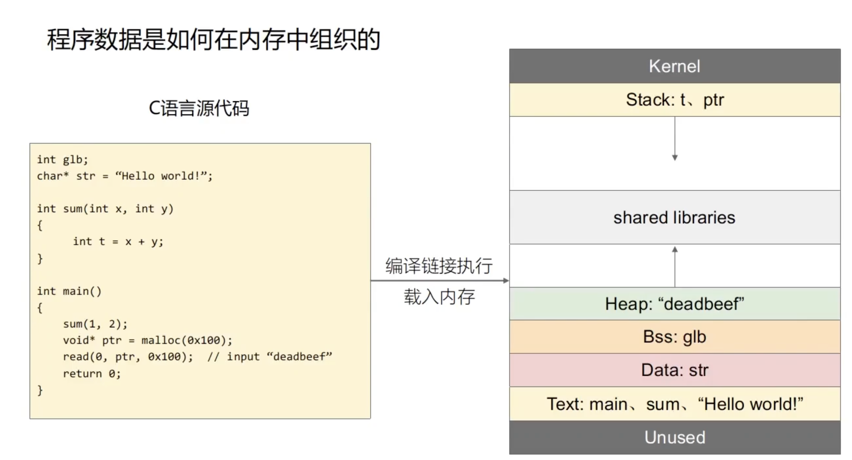Select the C语言源代码 heading
The height and width of the screenshot is (460, 852).
199,108
